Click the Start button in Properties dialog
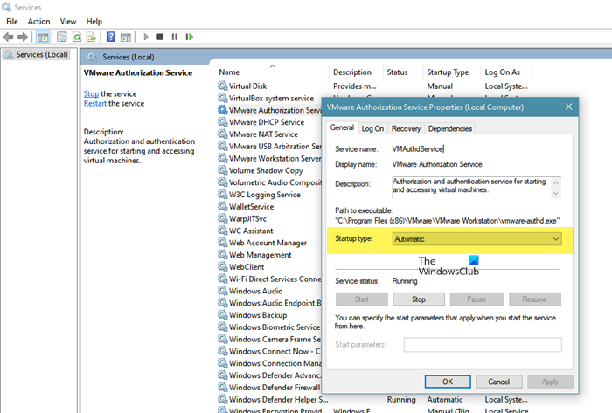The height and width of the screenshot is (413, 612). [x=361, y=299]
